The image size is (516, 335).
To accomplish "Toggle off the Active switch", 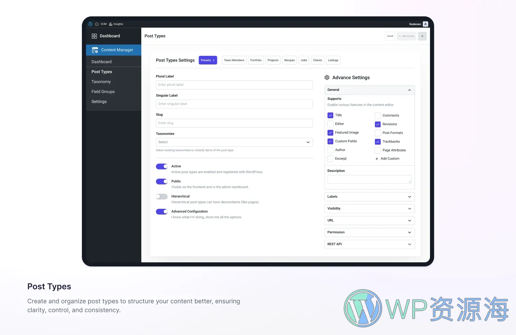I will click(161, 166).
